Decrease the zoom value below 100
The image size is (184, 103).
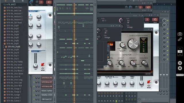click(x=180, y=54)
